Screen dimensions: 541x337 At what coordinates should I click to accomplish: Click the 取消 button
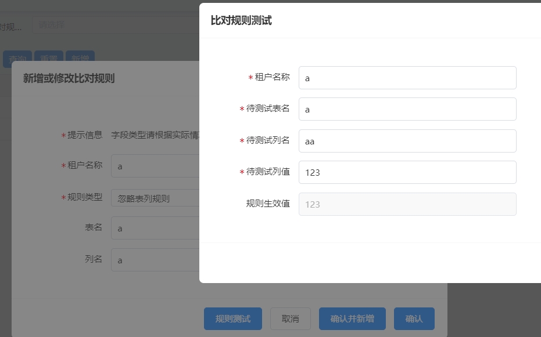pyautogui.click(x=290, y=319)
